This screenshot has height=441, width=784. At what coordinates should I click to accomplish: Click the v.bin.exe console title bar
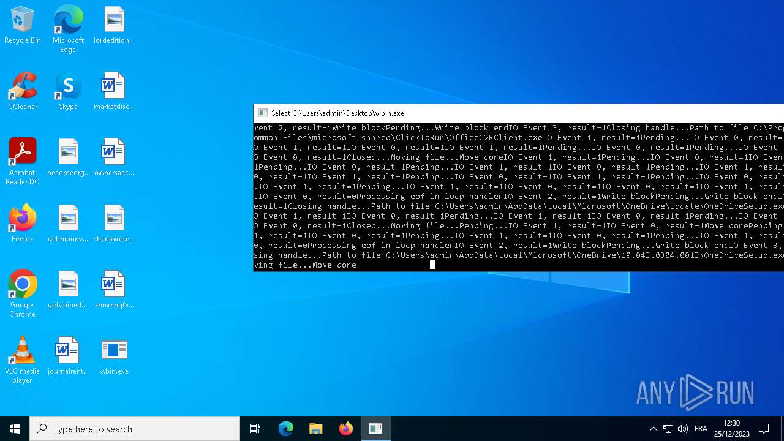pos(518,113)
